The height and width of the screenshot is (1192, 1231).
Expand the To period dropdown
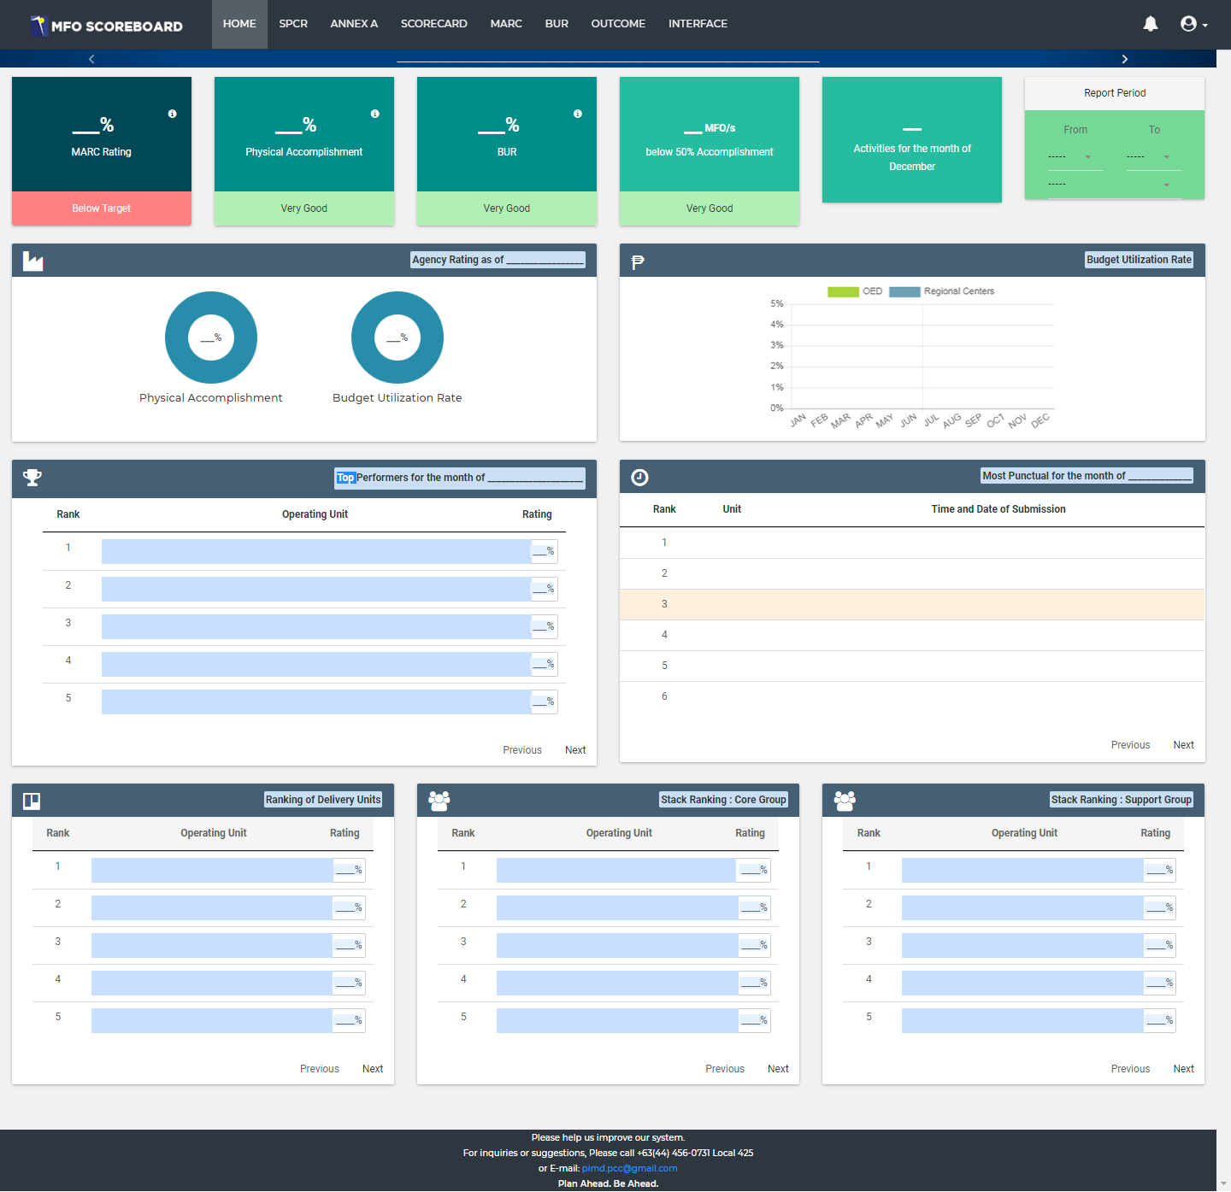(x=1153, y=157)
